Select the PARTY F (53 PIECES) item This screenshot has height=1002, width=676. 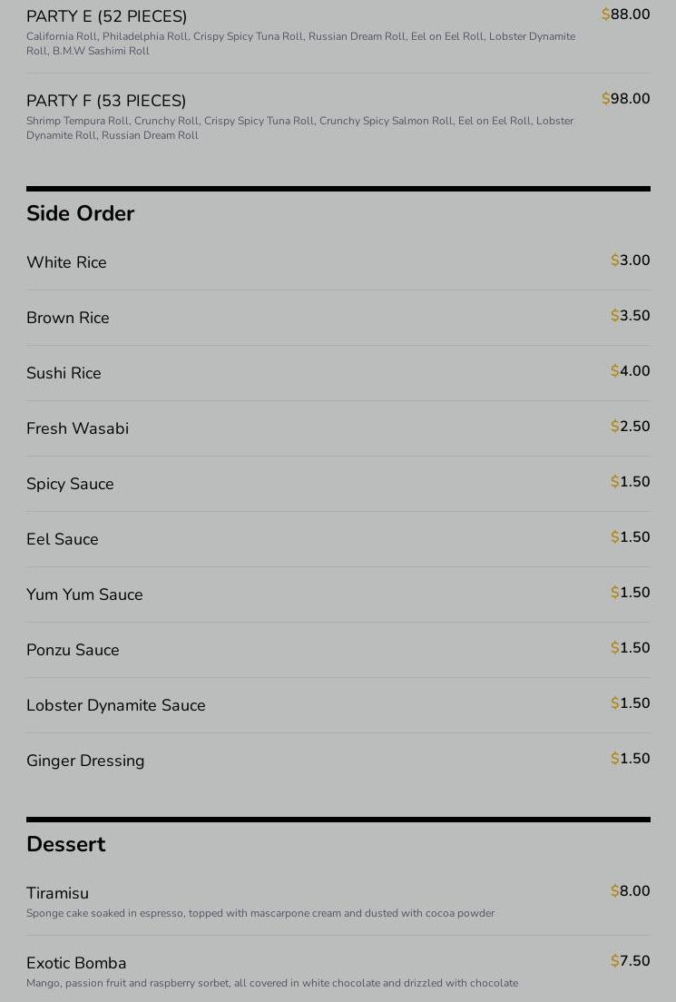coord(338,115)
